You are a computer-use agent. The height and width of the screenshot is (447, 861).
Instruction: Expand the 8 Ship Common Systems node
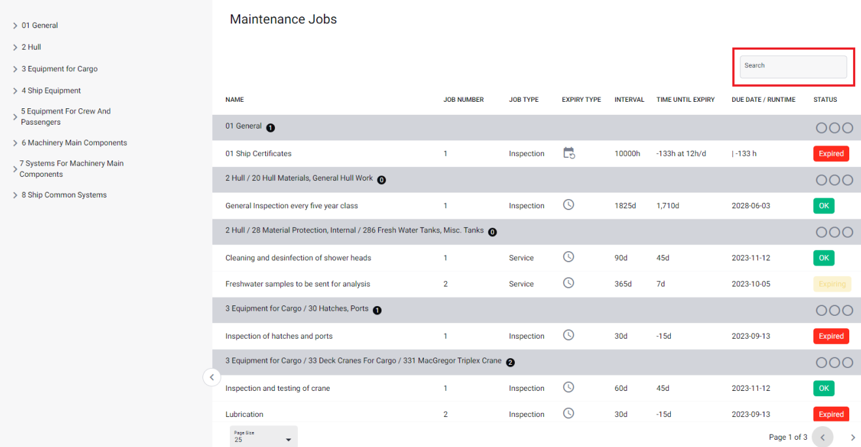click(15, 196)
